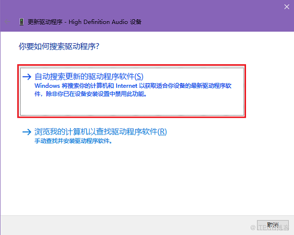Image resolution: width=294 pixels, height=235 pixels.
Task: Click the @ITPUB博客 watermark text
Action: [269, 228]
